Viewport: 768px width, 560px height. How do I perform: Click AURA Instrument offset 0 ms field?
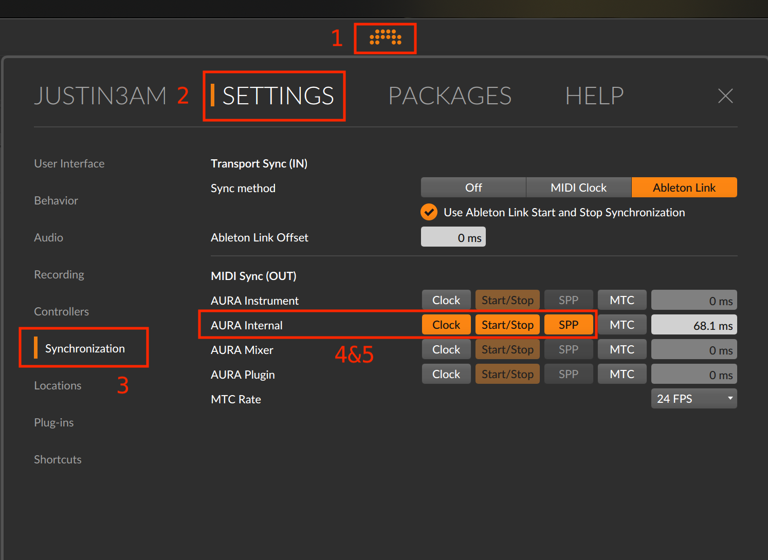point(694,300)
